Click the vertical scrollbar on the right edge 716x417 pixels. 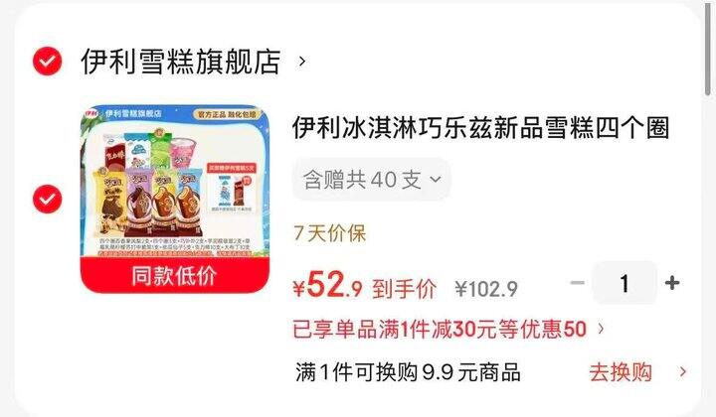[x=708, y=50]
